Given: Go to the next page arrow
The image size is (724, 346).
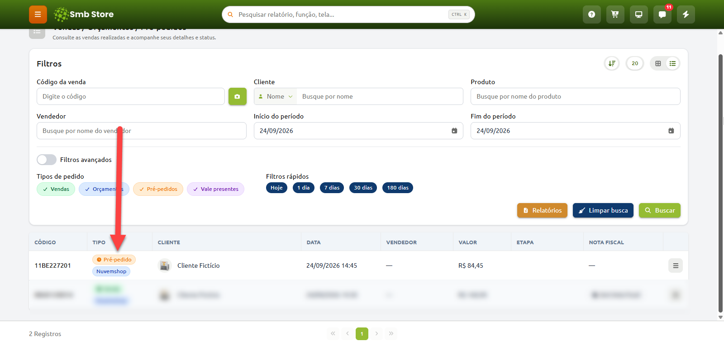Looking at the screenshot, I should [x=376, y=334].
